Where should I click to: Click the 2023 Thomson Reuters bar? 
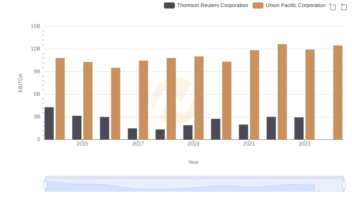(299, 128)
